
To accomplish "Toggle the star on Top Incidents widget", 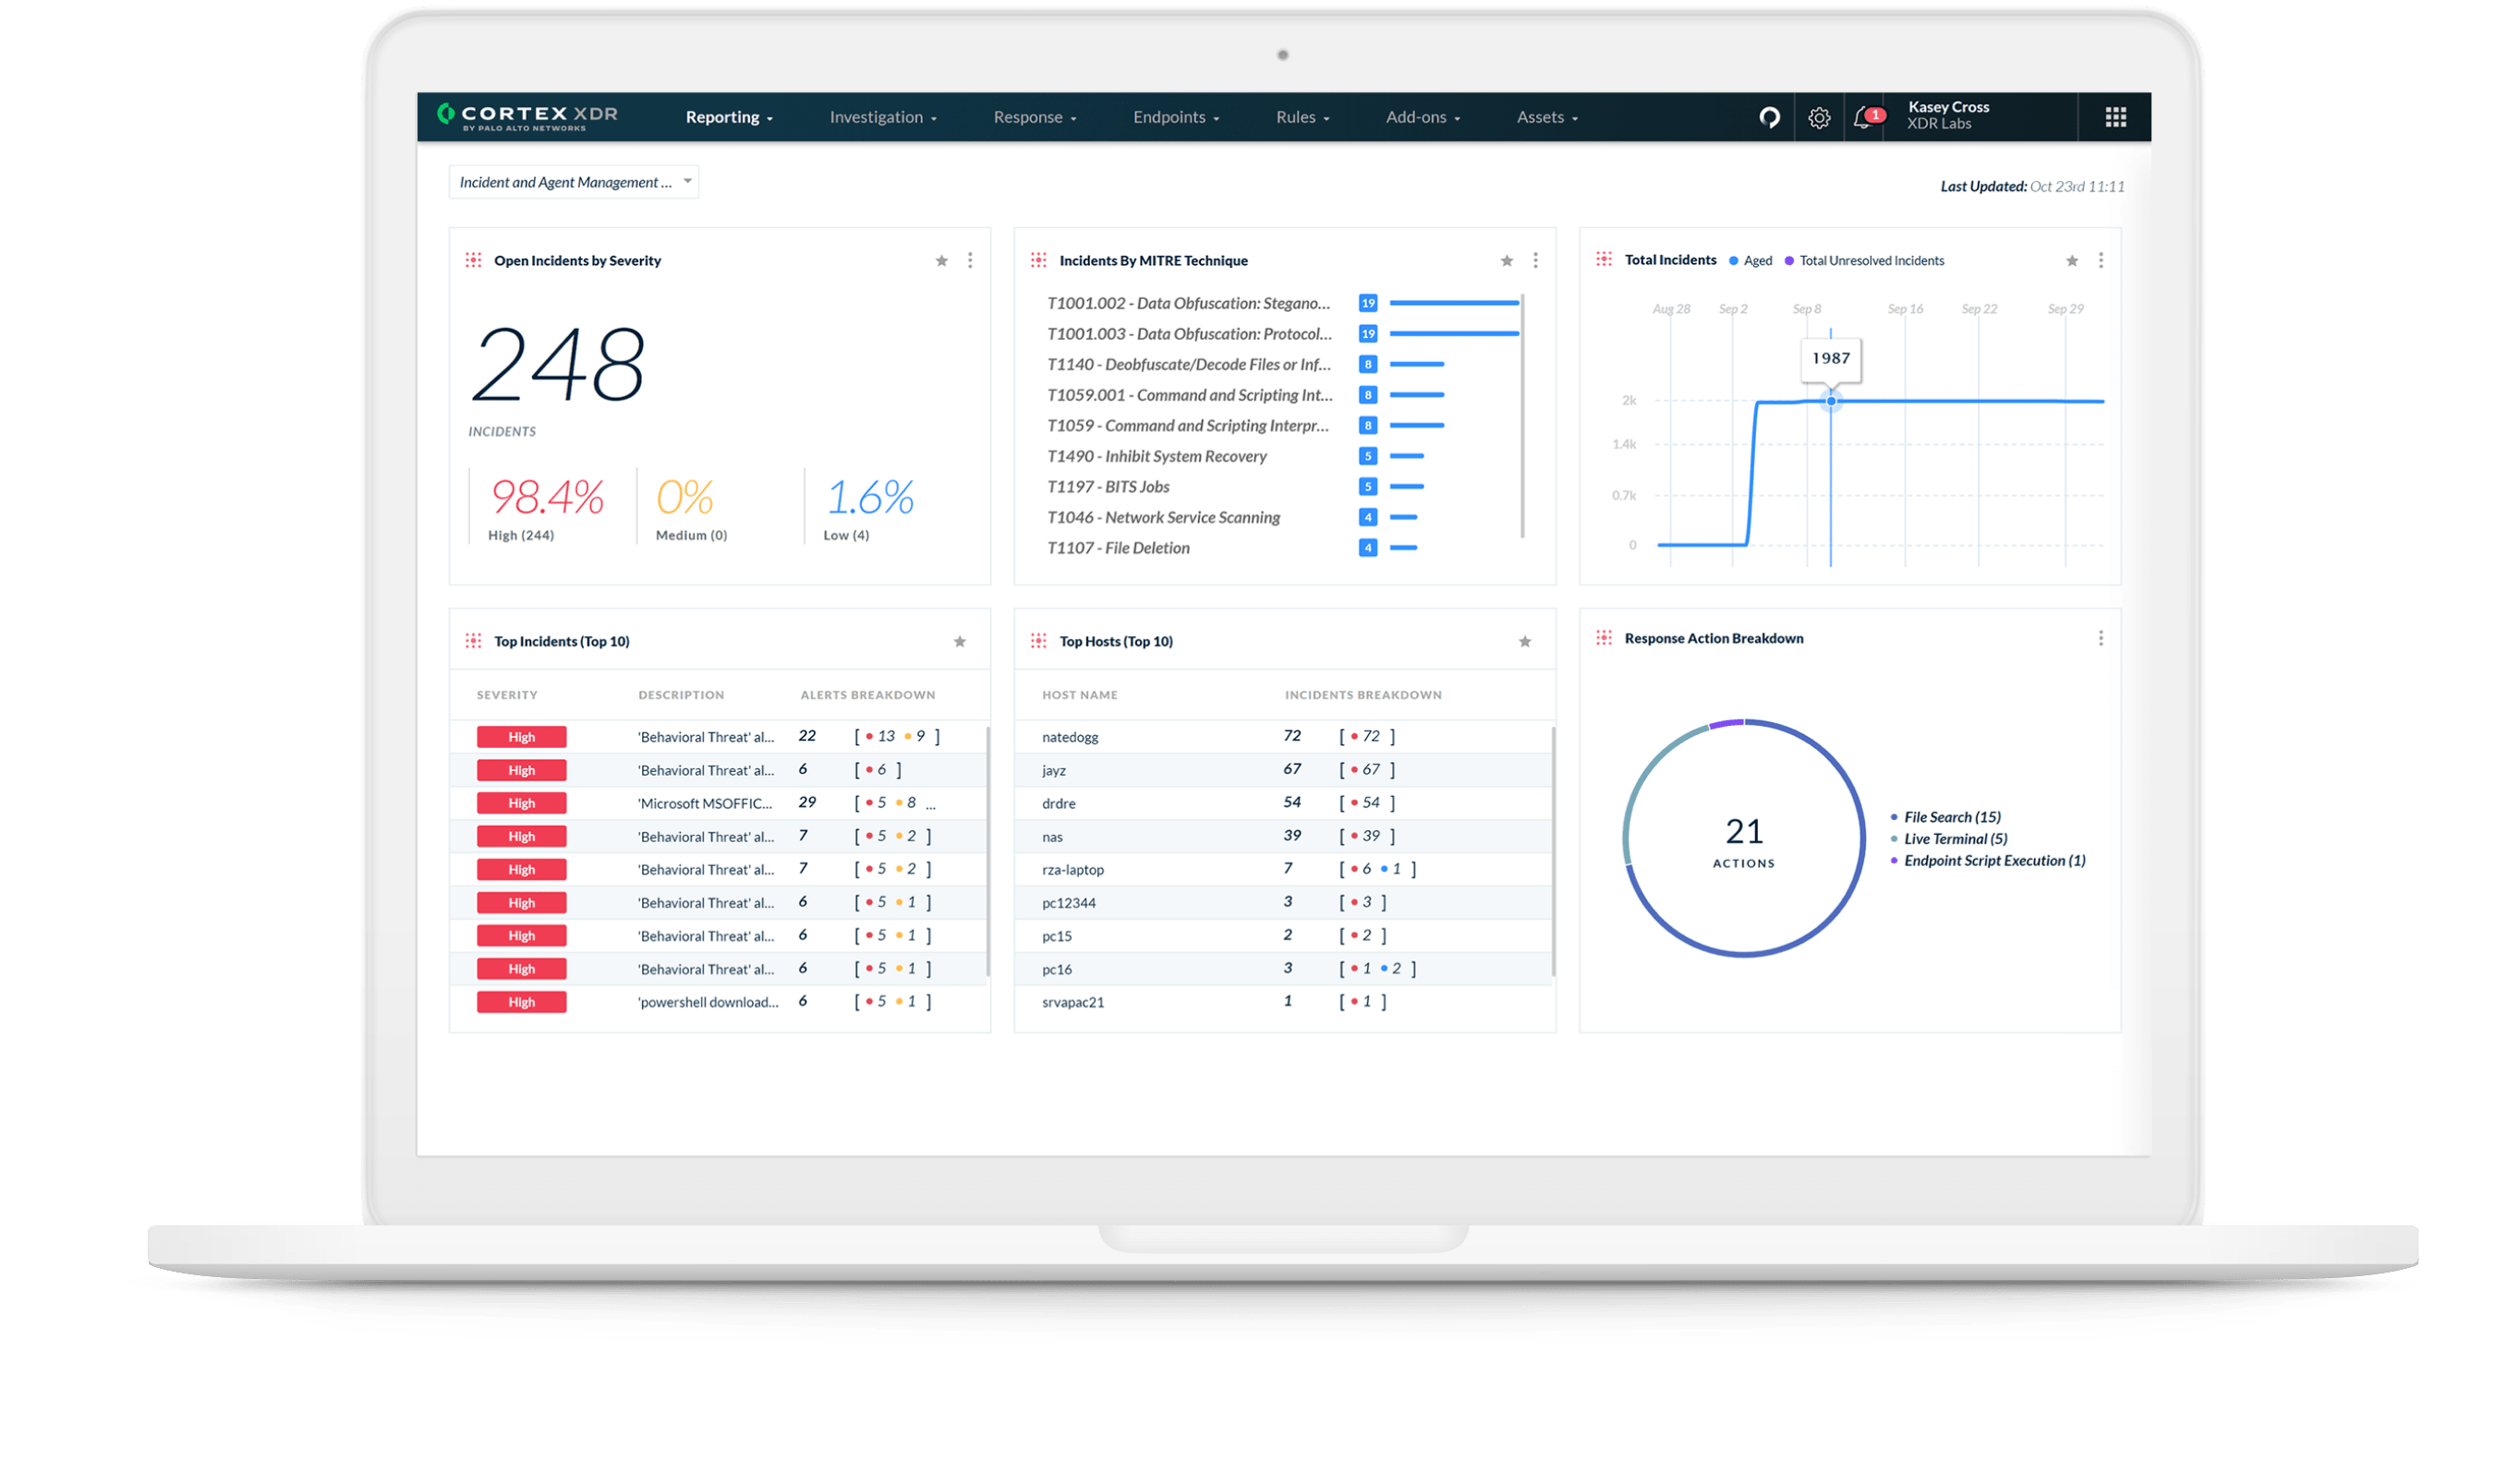I will pyautogui.click(x=959, y=641).
